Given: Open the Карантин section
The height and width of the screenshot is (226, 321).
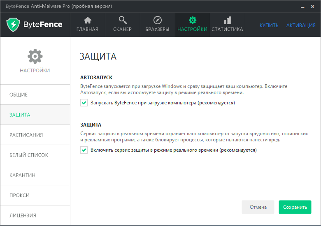Looking at the screenshot, I should [x=35, y=175].
